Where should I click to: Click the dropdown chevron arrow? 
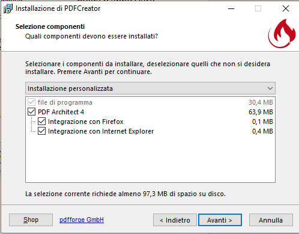270,88
